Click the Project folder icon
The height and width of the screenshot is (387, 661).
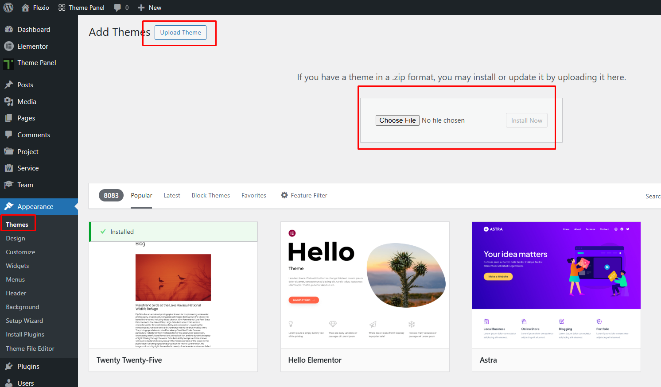tap(9, 151)
